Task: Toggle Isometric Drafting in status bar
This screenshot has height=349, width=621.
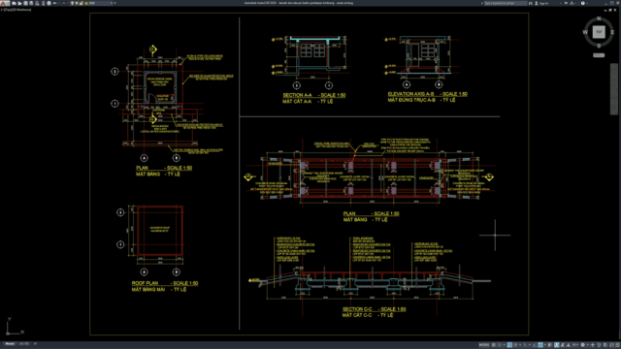Action: coord(525,345)
